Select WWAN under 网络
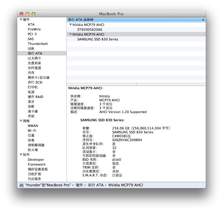Screen dimensions: 223x212 click(33, 126)
